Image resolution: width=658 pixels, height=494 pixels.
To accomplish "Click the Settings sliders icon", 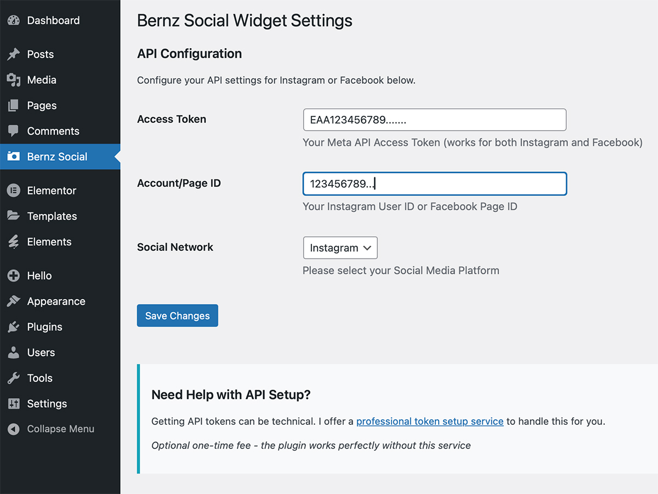I will point(14,404).
